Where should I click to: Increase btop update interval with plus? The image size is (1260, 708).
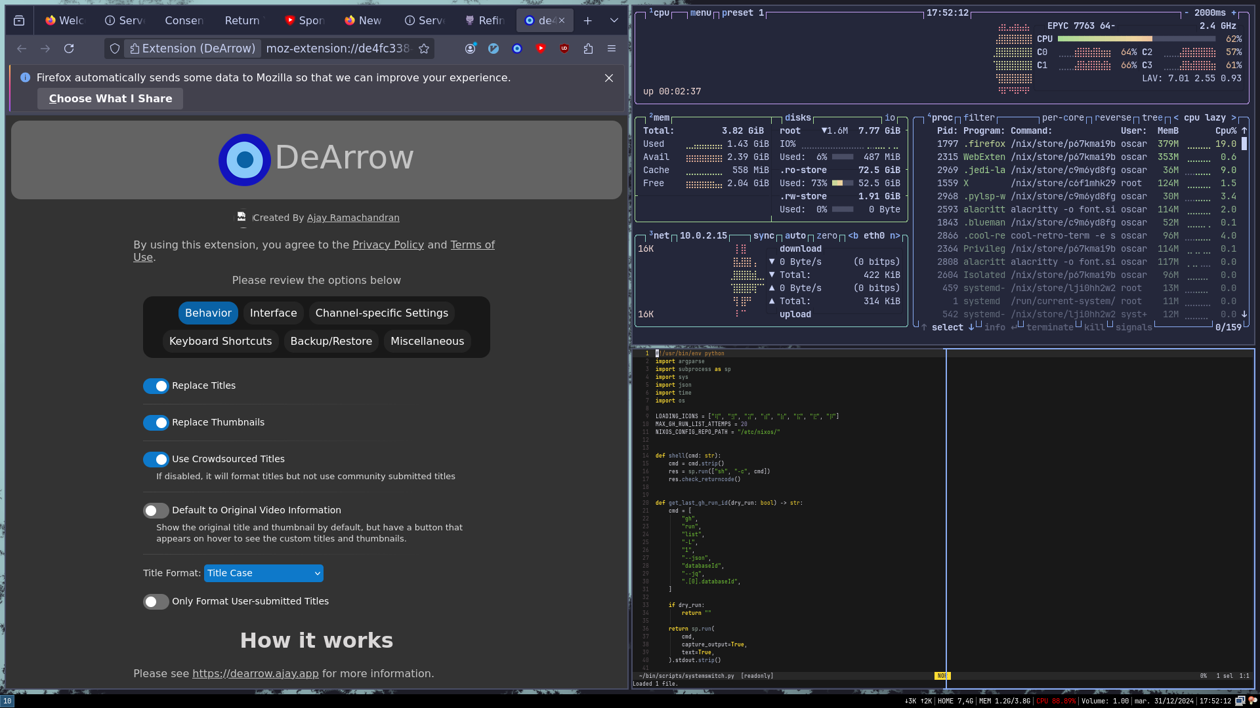click(x=1234, y=12)
